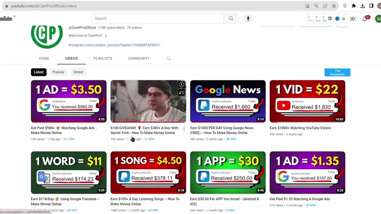381x214 pixels.
Task: Click the browser address bar URL
Action: tap(44, 6)
